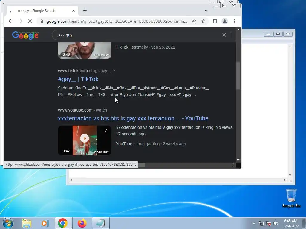Click the 'anup gaming · 2 weeks ago' text
This screenshot has width=306, height=229.
160,144
